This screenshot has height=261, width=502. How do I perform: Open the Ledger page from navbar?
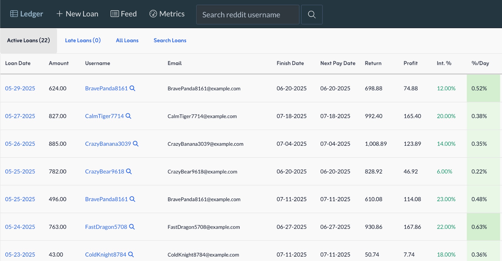(x=27, y=14)
